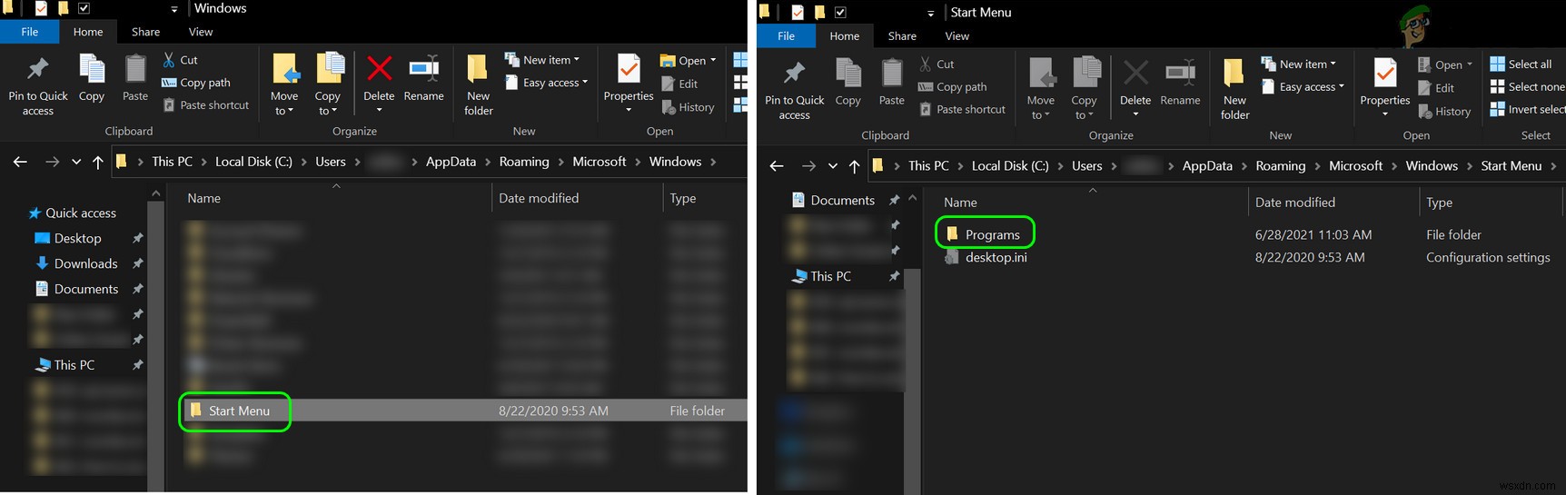Go up one level in Windows window

(x=98, y=162)
